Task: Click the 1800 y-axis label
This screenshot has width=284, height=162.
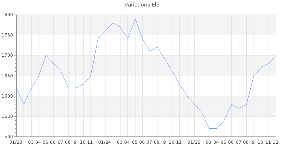Action: coord(7,15)
